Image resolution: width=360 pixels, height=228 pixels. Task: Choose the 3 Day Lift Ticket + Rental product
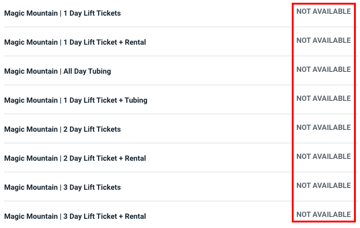pyautogui.click(x=75, y=216)
